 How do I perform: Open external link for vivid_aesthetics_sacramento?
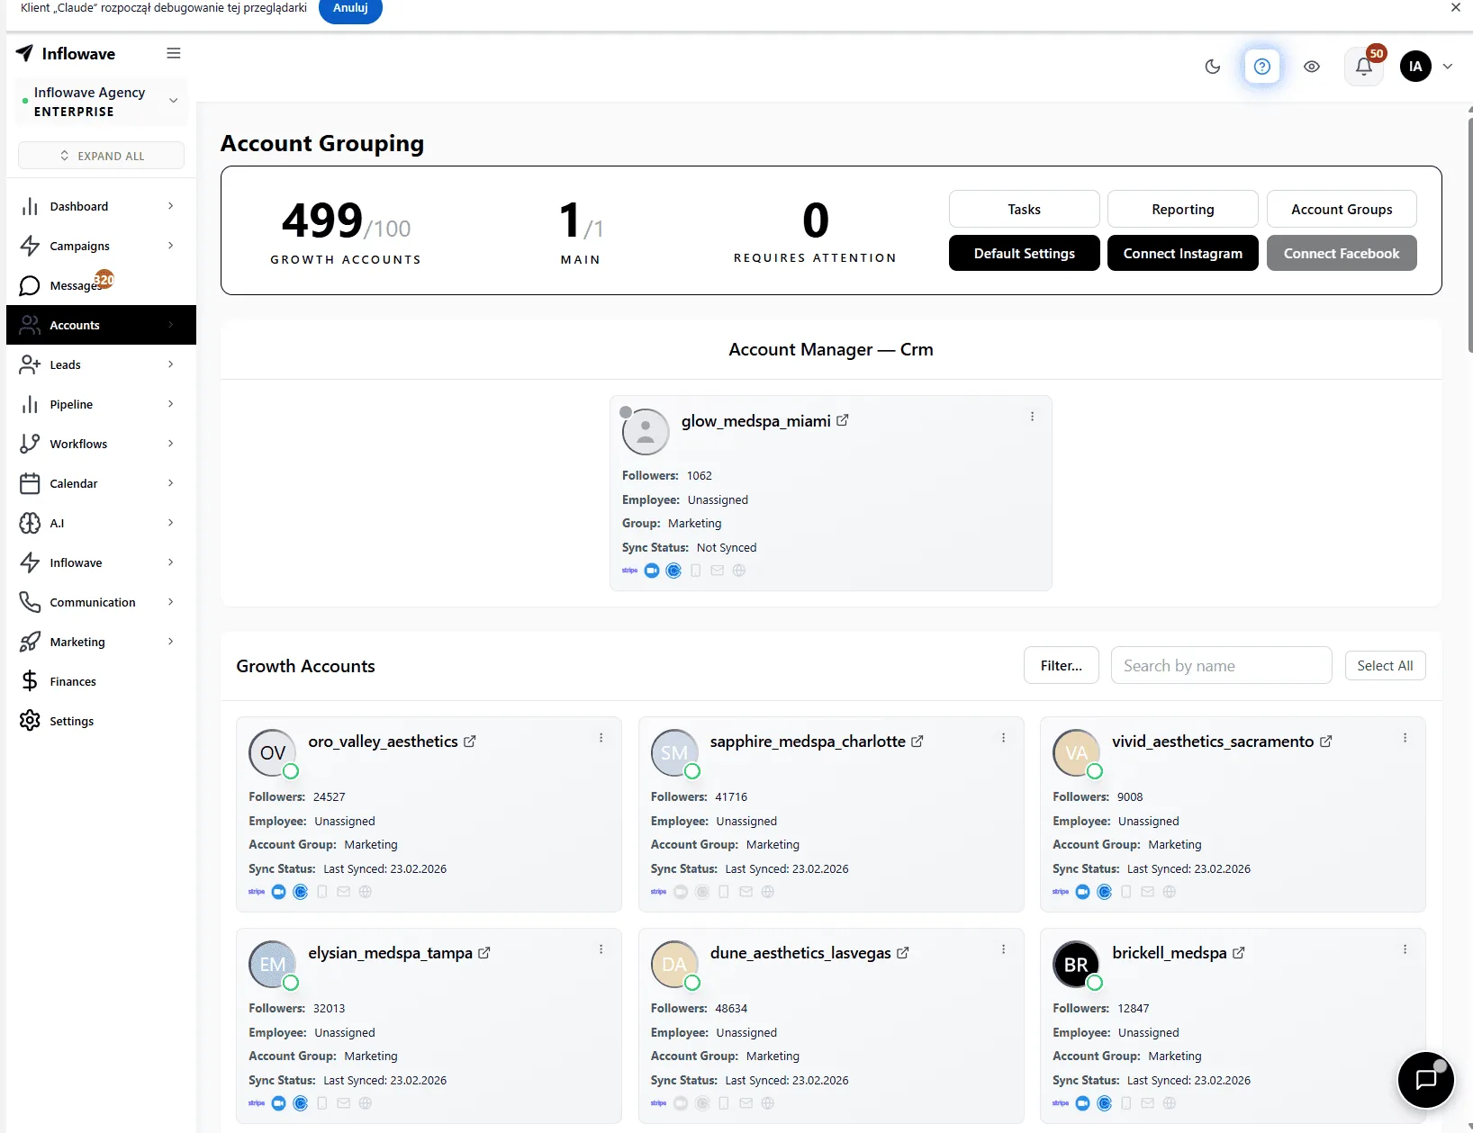(x=1326, y=742)
